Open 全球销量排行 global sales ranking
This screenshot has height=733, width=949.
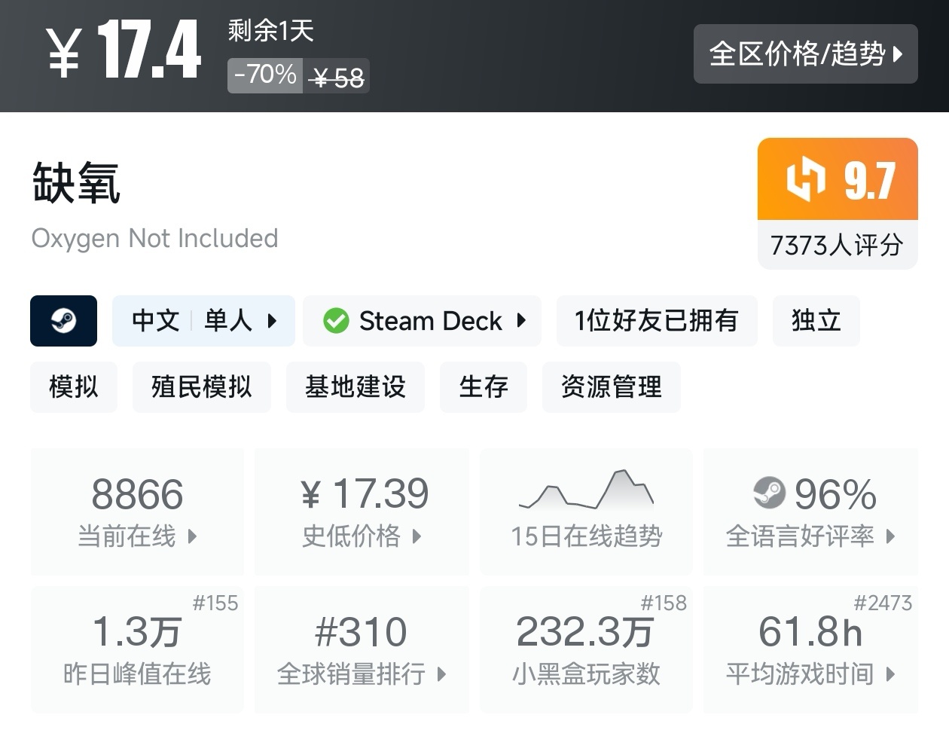pos(362,649)
